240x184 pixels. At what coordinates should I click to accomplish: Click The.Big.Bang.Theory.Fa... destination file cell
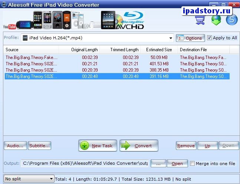[x=203, y=57]
